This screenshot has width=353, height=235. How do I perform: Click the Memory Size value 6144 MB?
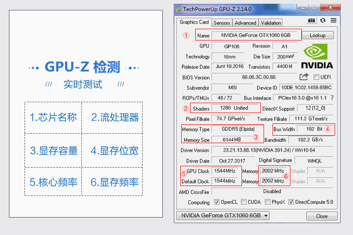[x=232, y=140]
